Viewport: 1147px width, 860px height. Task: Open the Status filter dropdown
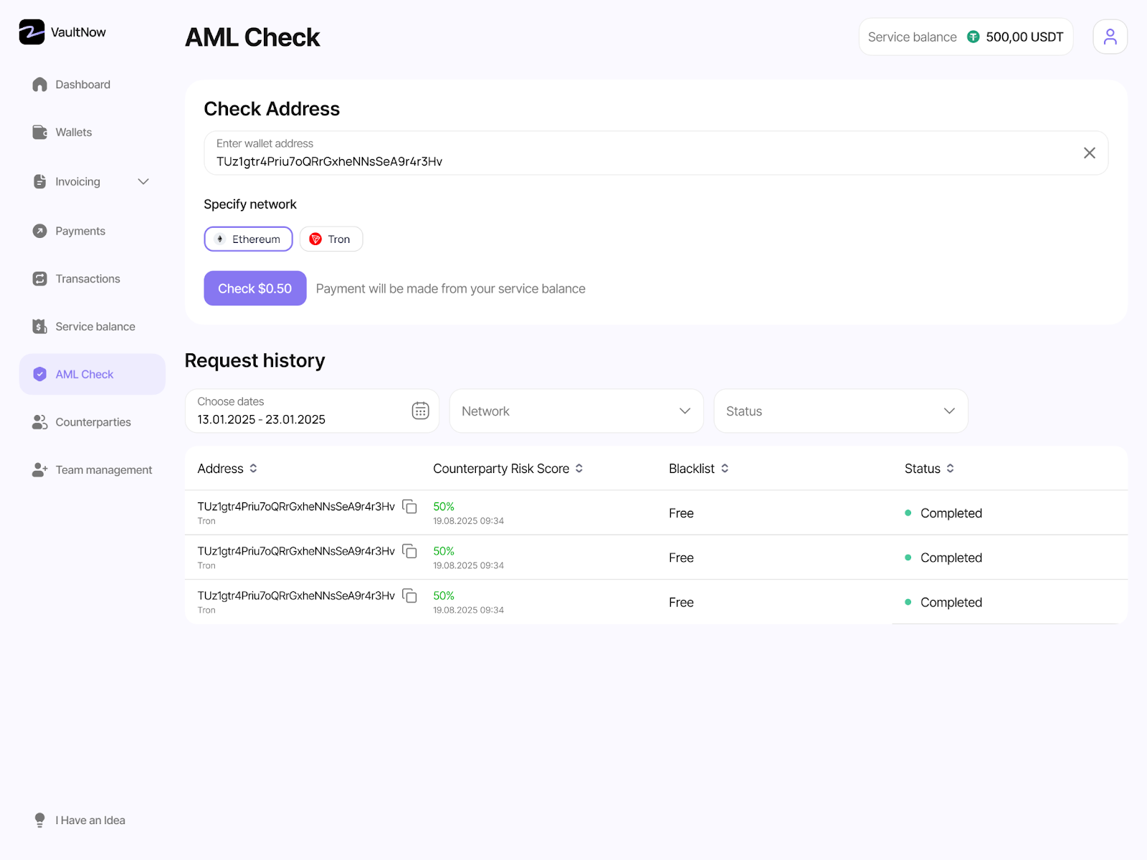coord(840,411)
